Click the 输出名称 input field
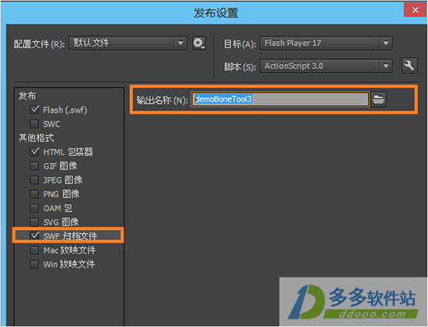Viewport: 428px width, 327px height. coord(280,99)
